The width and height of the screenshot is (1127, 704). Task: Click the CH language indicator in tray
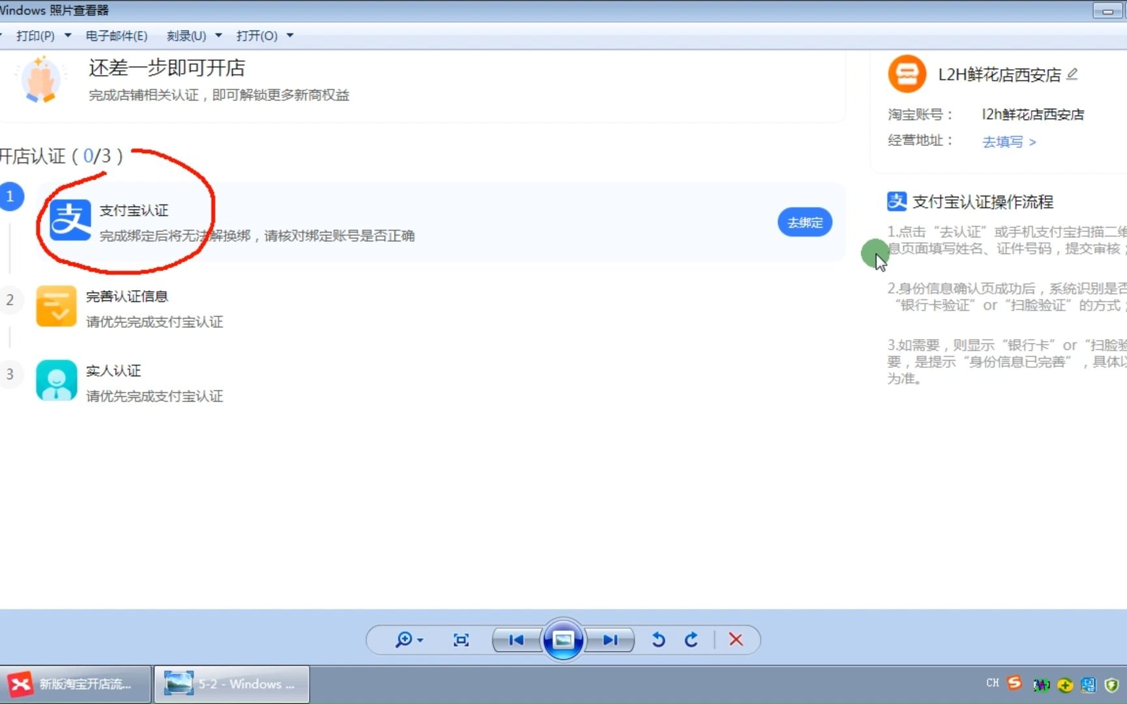click(x=993, y=682)
